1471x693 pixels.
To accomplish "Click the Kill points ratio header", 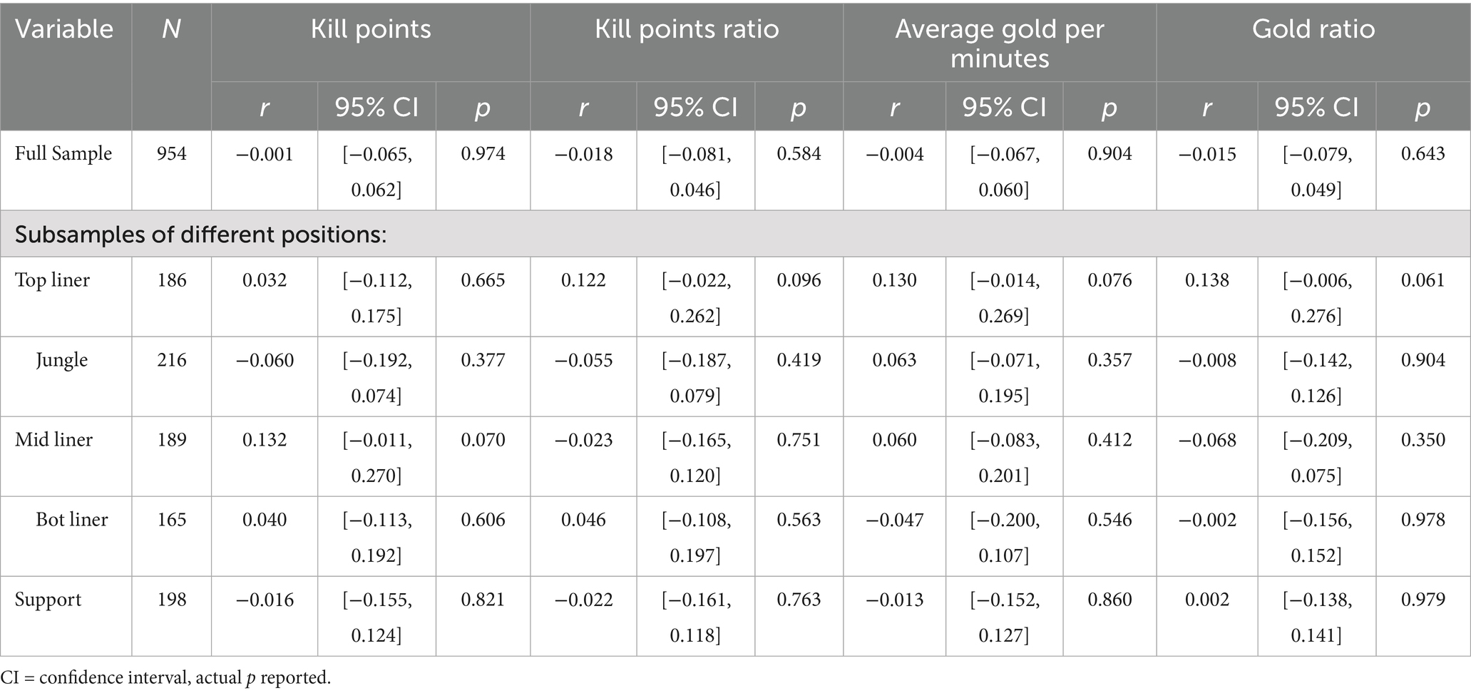I will tap(687, 29).
